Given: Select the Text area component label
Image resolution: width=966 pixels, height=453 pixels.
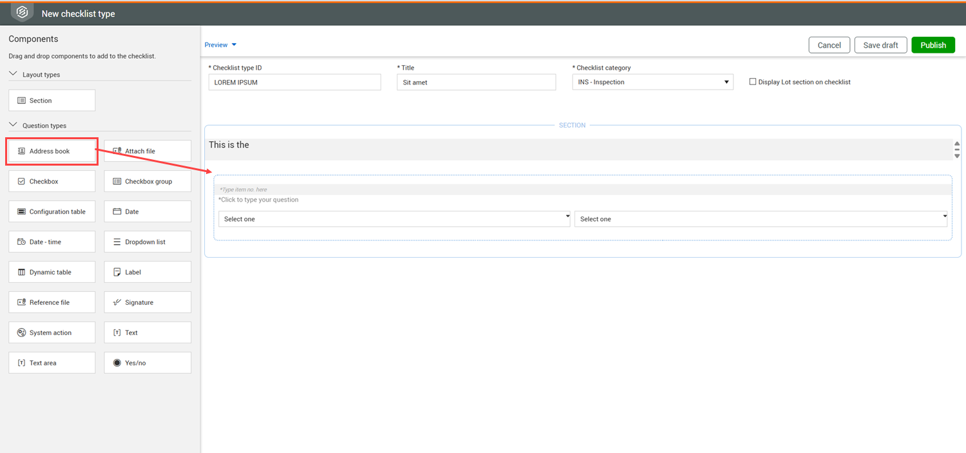Looking at the screenshot, I should click(x=43, y=363).
